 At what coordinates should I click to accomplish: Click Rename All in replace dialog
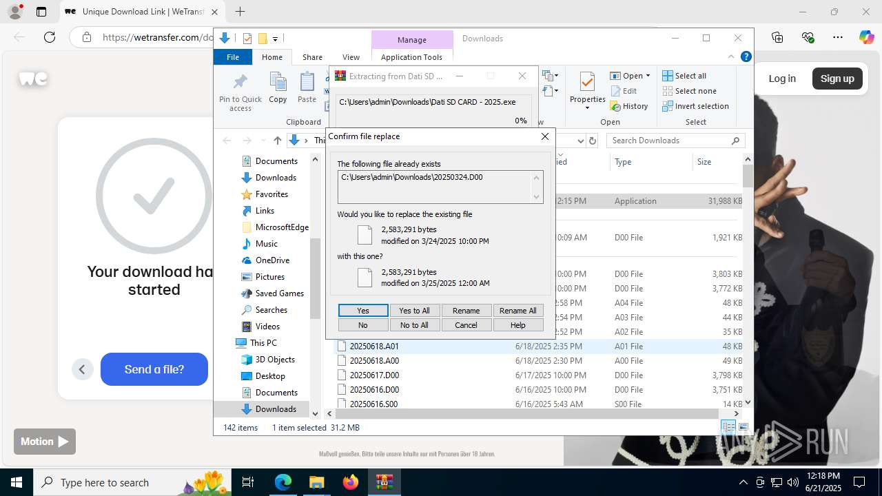click(517, 311)
